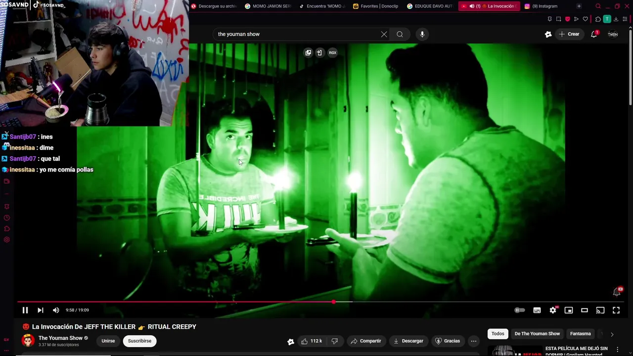
Task: Click the star icon beside Crear
Action: [x=548, y=34]
